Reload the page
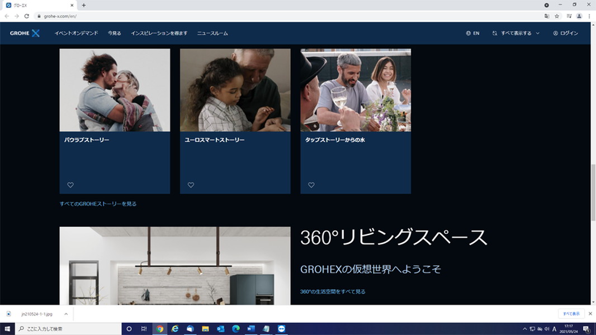Screen dimensions: 596x335 (x=27, y=16)
